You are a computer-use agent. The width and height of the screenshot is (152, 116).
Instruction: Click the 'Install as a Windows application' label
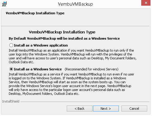coord(41,45)
